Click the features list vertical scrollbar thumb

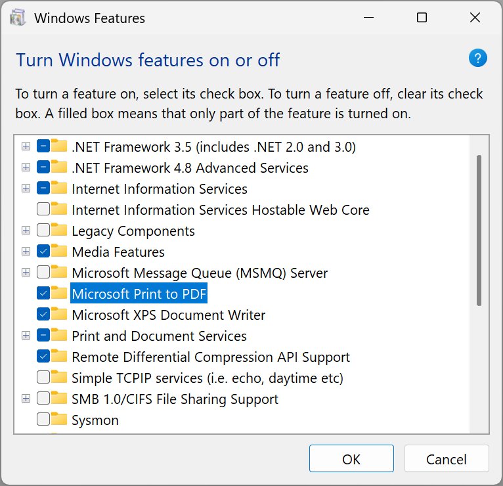tap(479, 231)
